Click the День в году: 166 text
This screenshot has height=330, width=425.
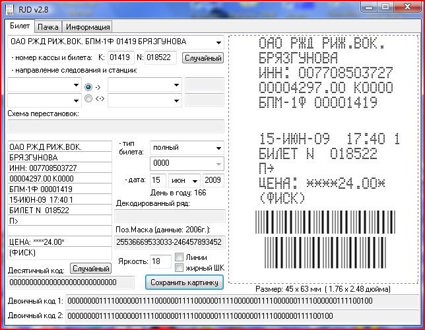click(x=178, y=193)
